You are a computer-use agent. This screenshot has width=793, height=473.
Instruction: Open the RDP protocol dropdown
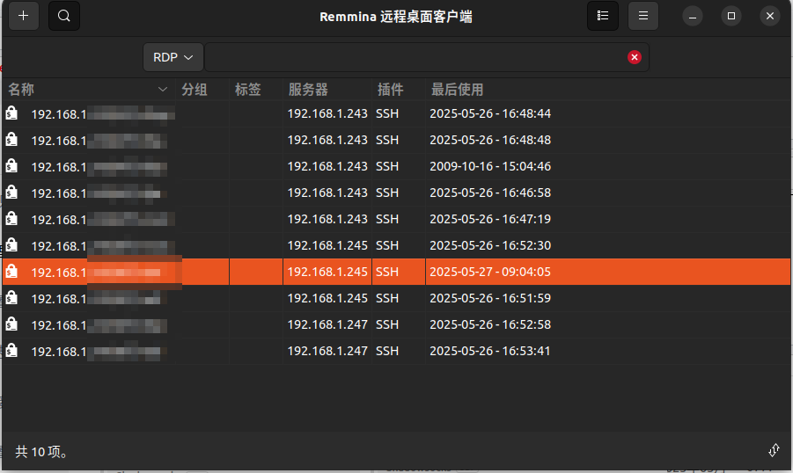click(173, 57)
